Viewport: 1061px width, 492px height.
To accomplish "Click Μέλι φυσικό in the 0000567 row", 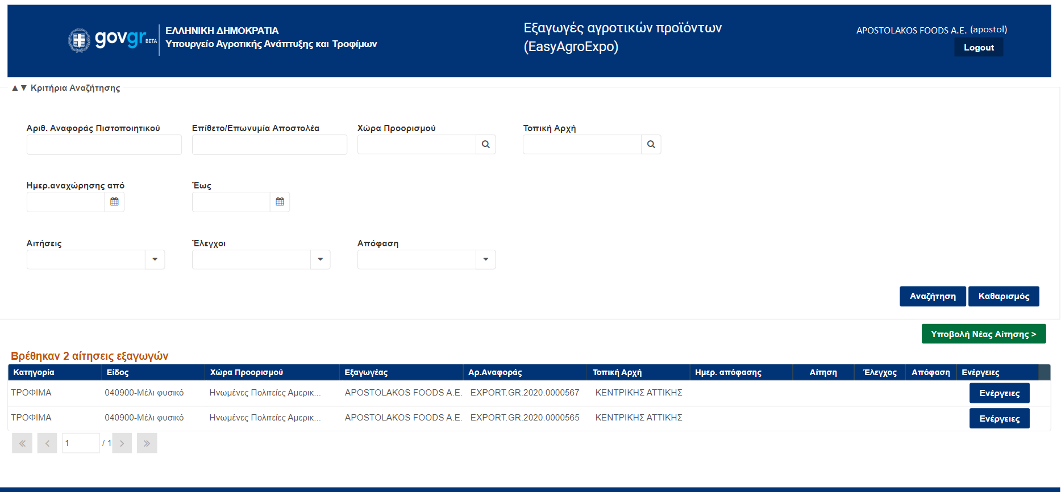I will [144, 393].
